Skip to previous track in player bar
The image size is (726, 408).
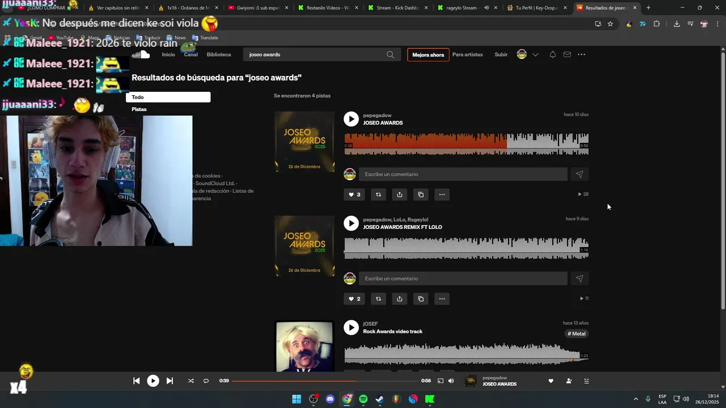136,381
